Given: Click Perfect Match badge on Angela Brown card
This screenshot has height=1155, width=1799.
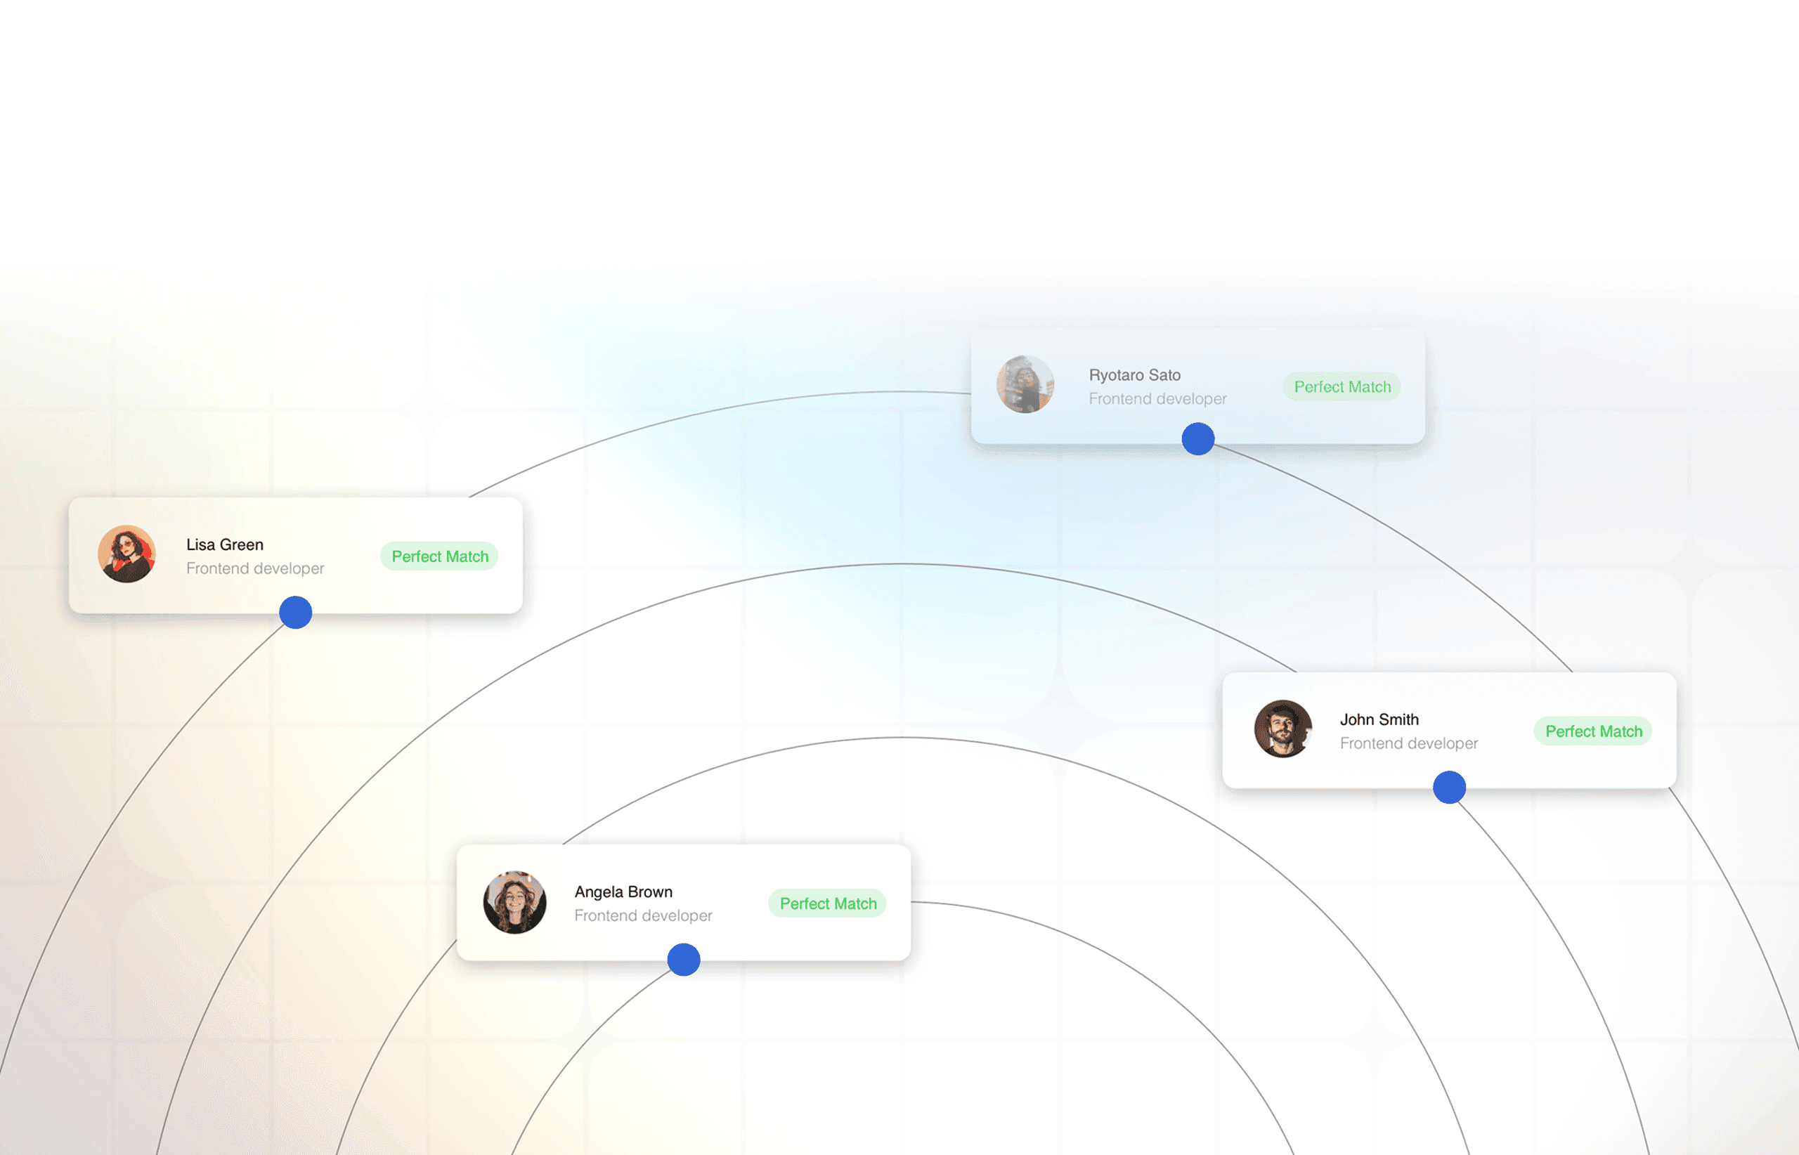Looking at the screenshot, I should tap(828, 903).
